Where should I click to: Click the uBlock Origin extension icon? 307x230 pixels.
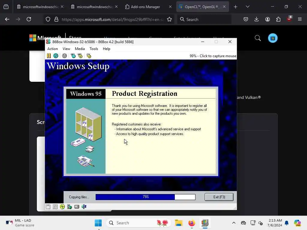click(x=289, y=19)
